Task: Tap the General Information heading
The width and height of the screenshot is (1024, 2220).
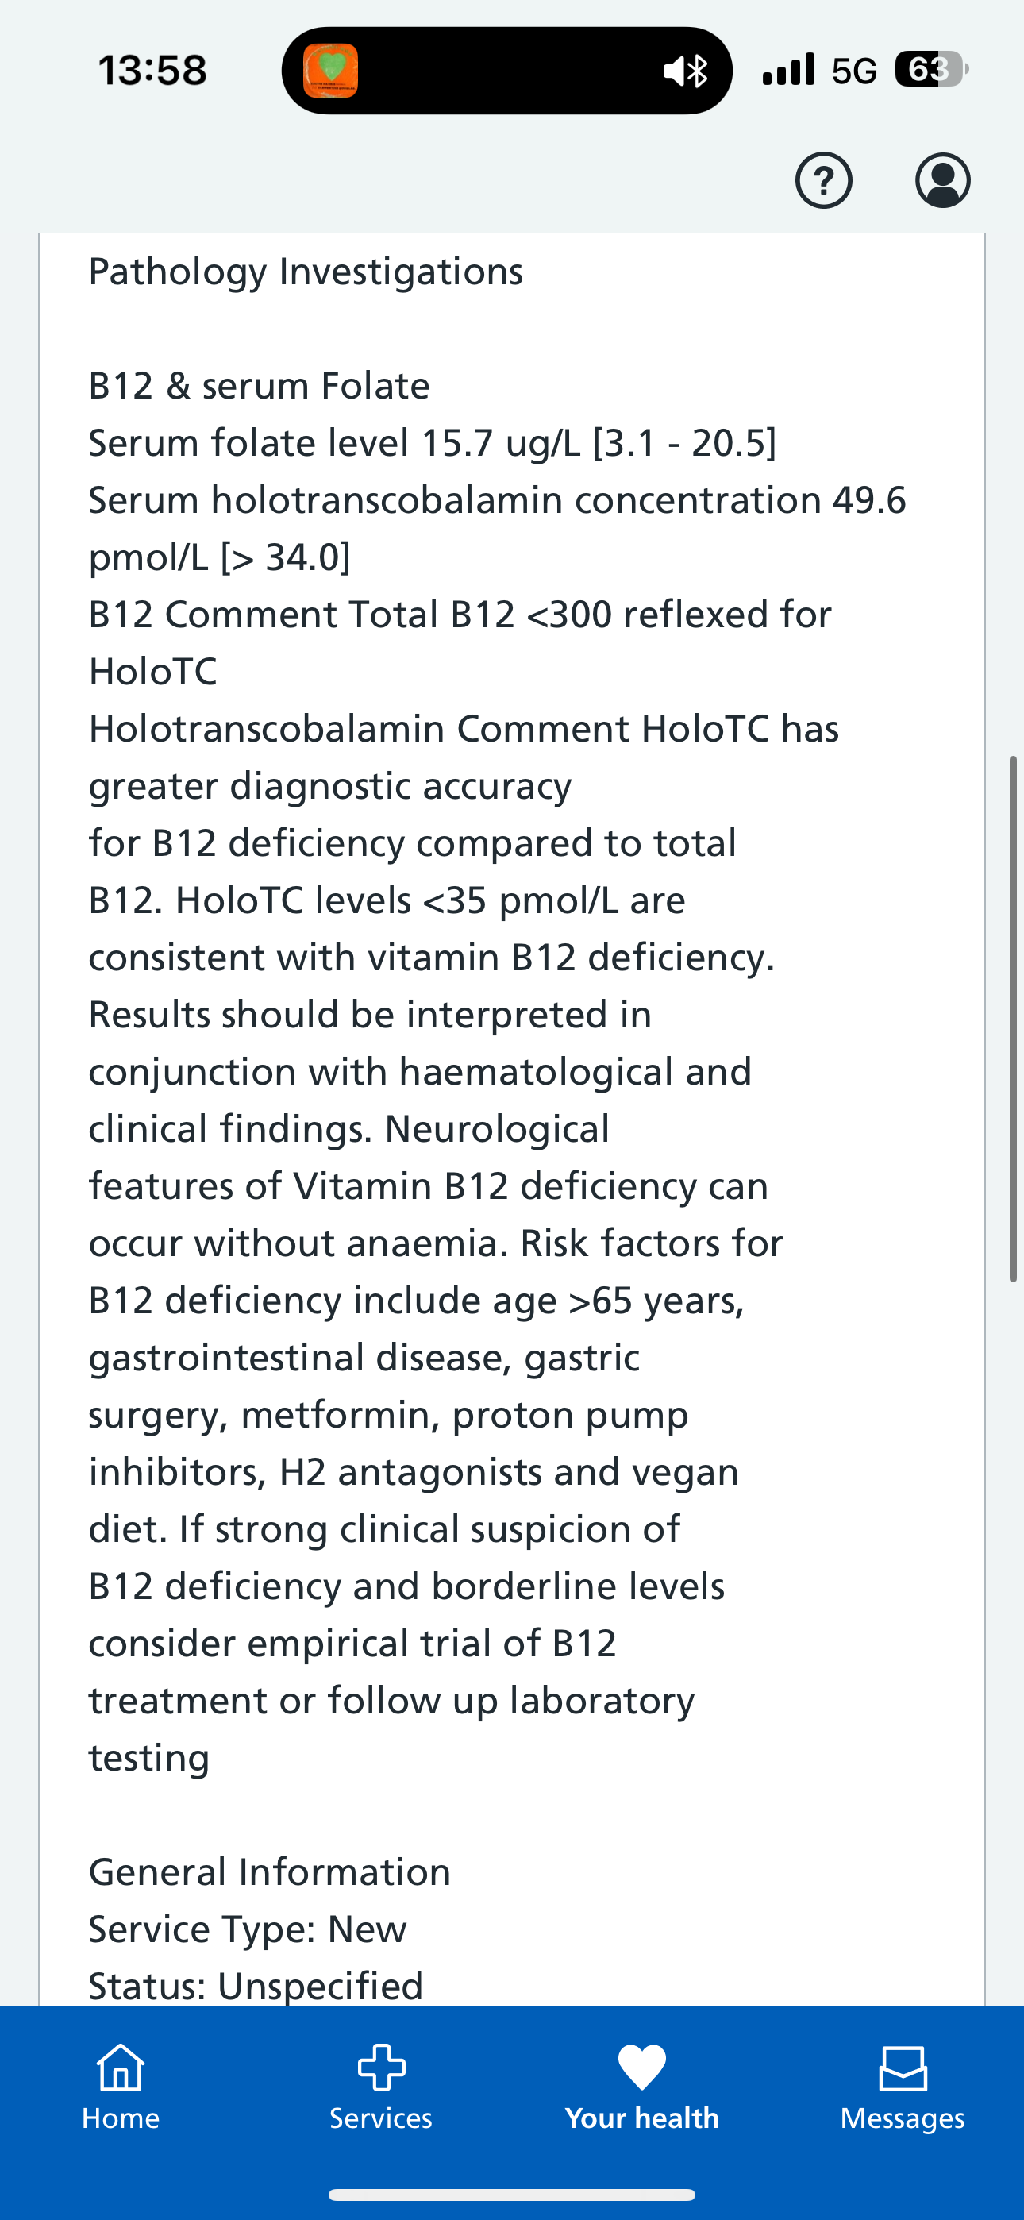Action: tap(270, 1871)
